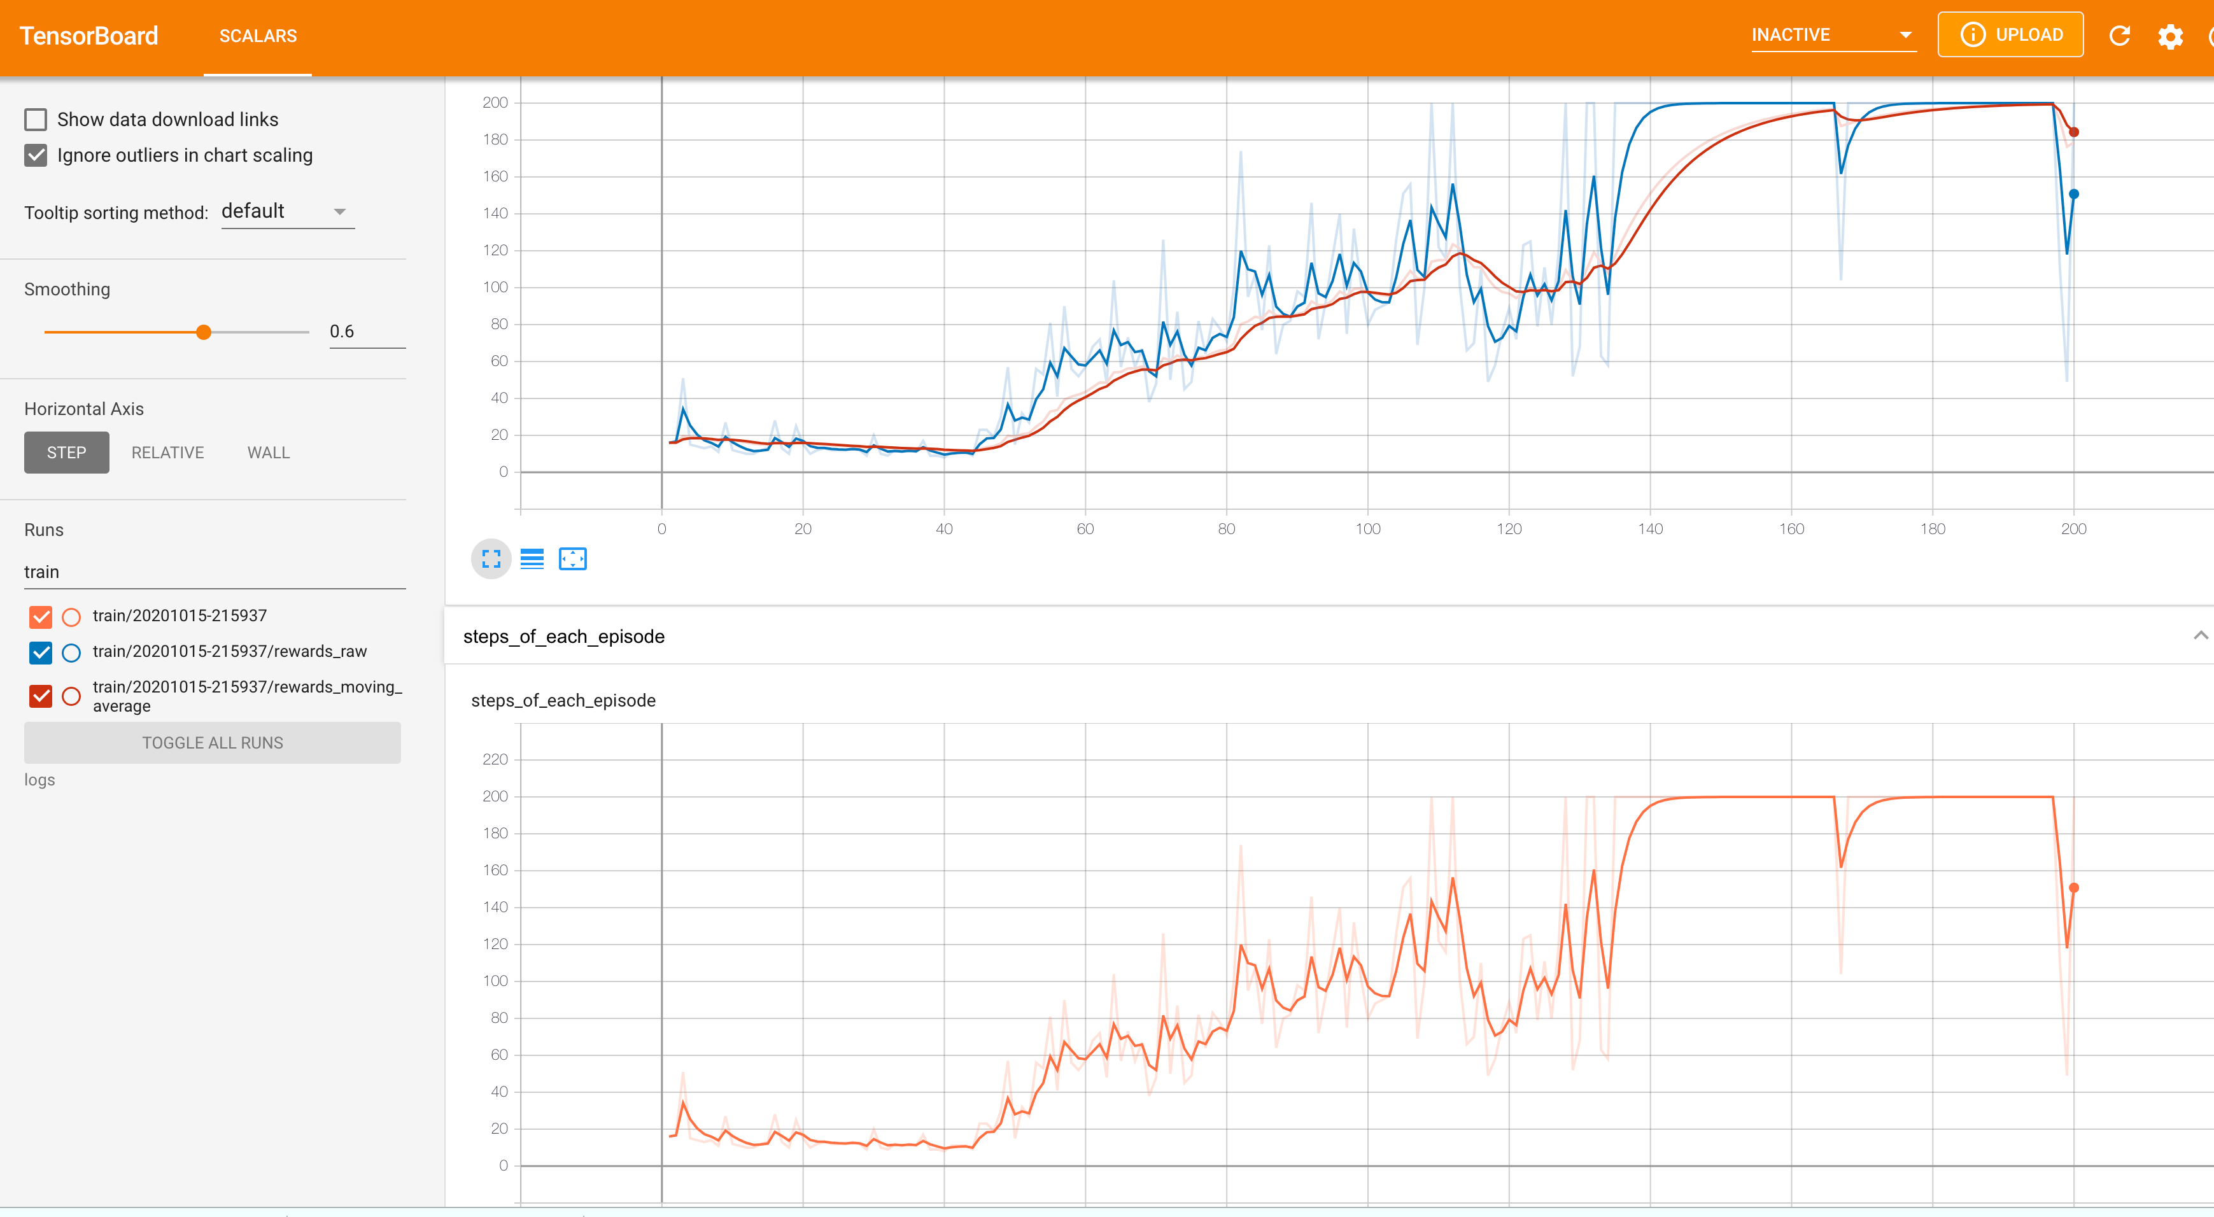2214x1217 pixels.
Task: Open the Tooltip sorting method dropdown
Action: (287, 211)
